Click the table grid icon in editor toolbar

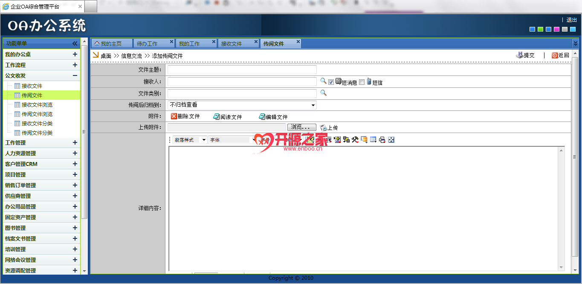pos(373,139)
